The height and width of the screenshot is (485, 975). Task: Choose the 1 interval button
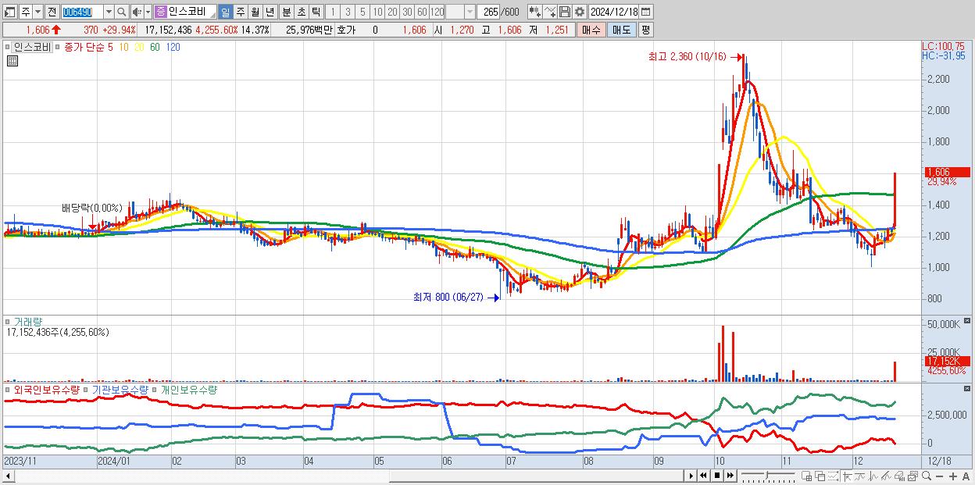pyautogui.click(x=333, y=12)
